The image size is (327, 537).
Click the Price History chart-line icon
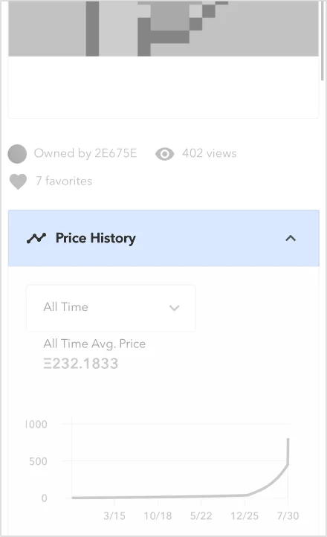36,238
